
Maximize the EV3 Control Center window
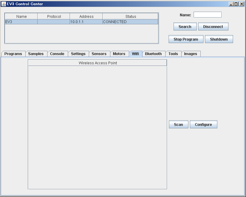point(236,4)
